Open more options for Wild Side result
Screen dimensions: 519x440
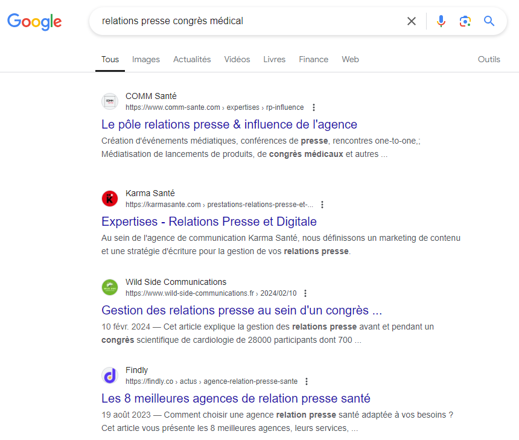pos(305,293)
